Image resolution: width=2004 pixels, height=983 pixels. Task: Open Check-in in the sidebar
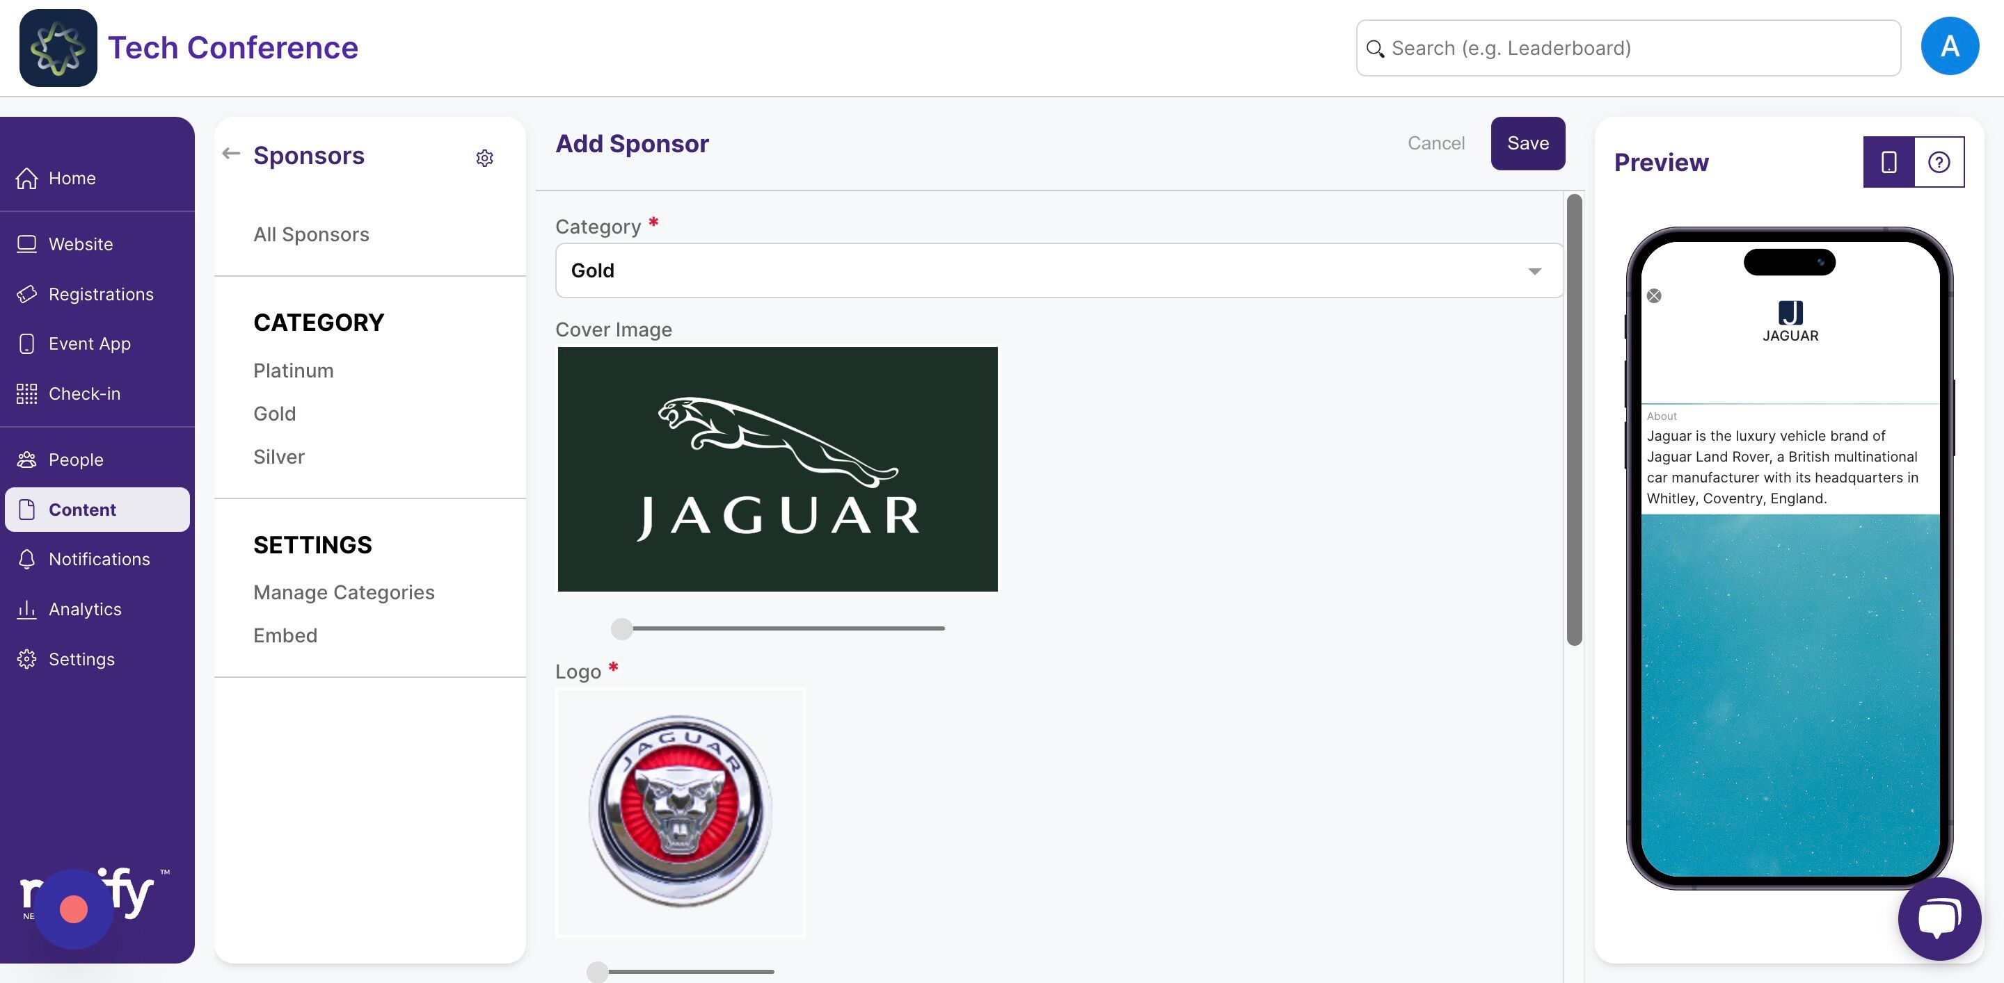[x=84, y=394]
